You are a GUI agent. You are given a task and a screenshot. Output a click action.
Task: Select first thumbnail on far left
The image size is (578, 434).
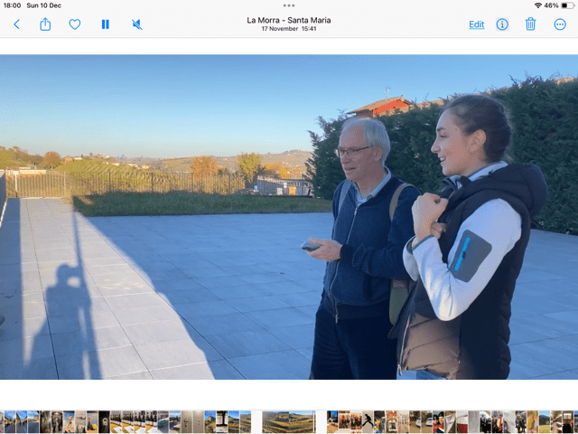pyautogui.click(x=9, y=421)
